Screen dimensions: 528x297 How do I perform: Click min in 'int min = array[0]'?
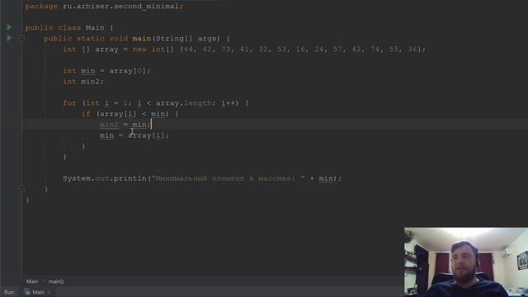[88, 71]
